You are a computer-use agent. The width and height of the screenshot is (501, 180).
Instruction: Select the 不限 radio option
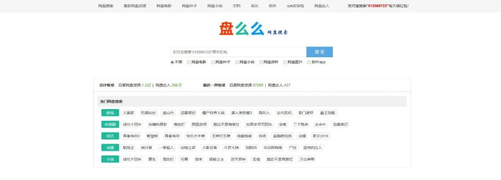pos(172,62)
